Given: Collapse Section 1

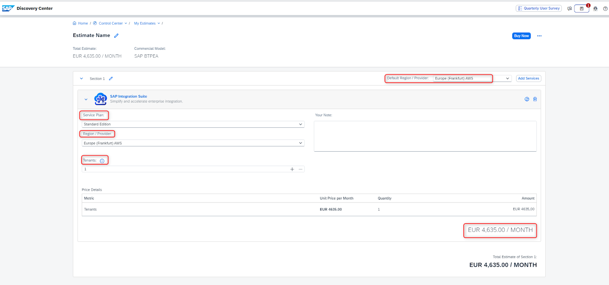Looking at the screenshot, I should tap(81, 79).
